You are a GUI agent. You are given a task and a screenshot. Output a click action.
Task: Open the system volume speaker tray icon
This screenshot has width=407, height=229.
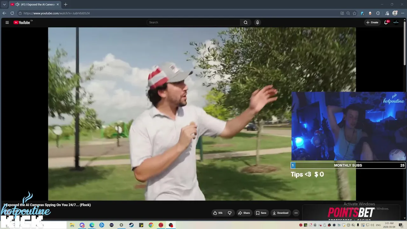tap(372, 225)
